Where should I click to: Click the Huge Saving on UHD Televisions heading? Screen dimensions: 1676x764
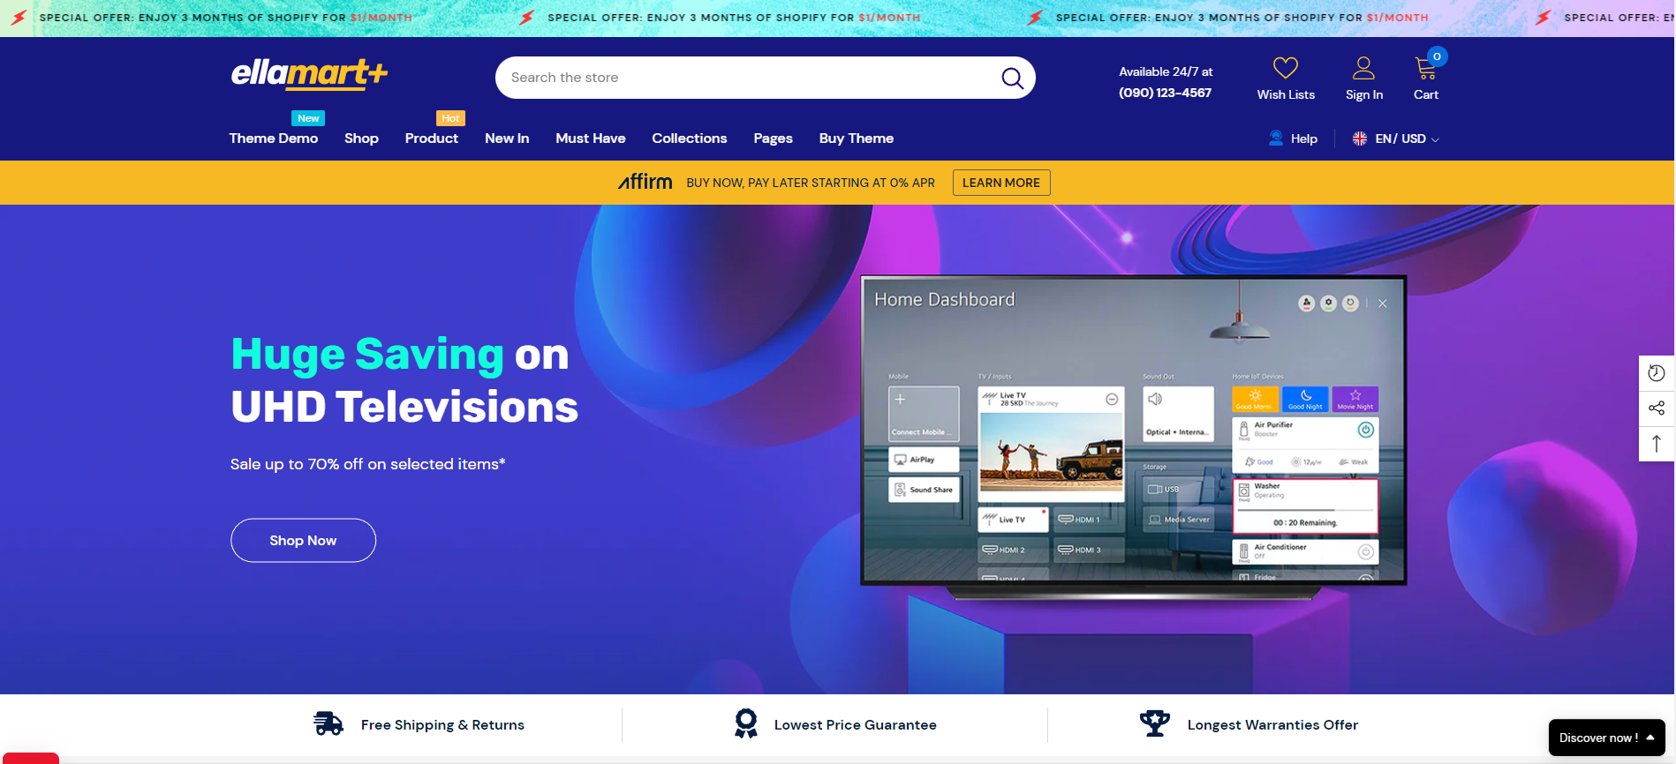[x=404, y=380]
